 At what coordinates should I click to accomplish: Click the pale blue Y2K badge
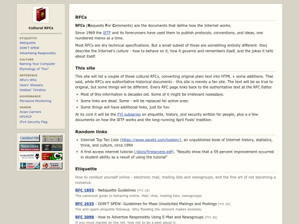pos(29,138)
